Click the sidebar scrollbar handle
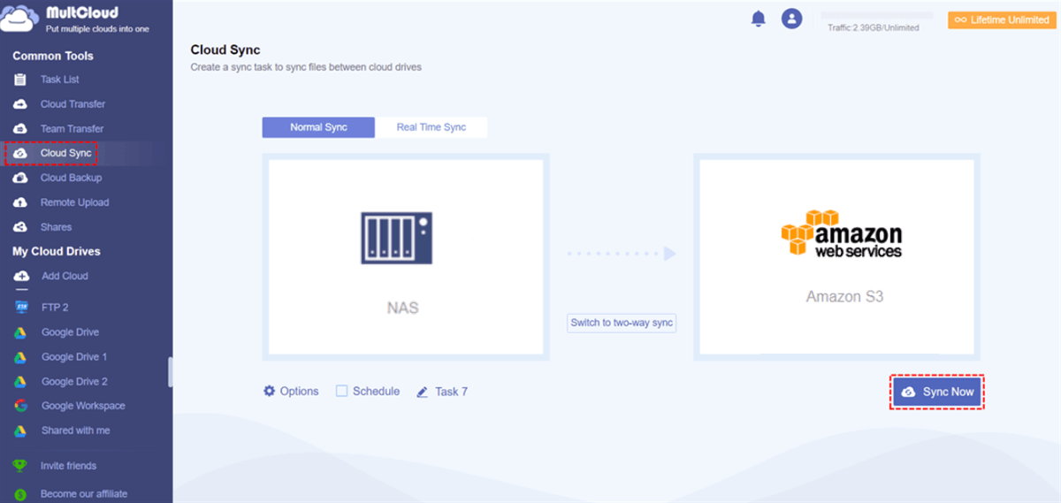This screenshot has width=1061, height=503. click(x=171, y=372)
